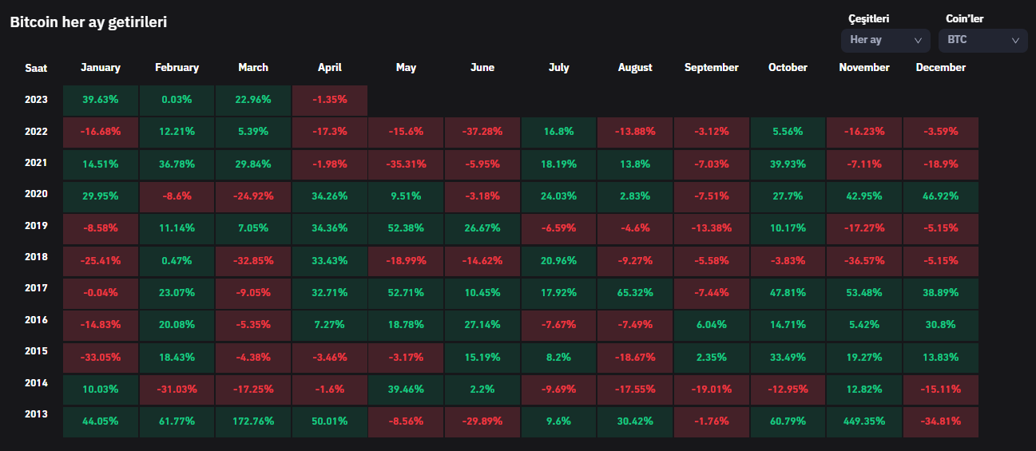Click the March 2013 cell showing 172.76%

pyautogui.click(x=253, y=421)
